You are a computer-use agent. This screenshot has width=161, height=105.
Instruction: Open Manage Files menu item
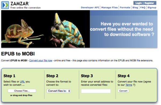[109, 8]
